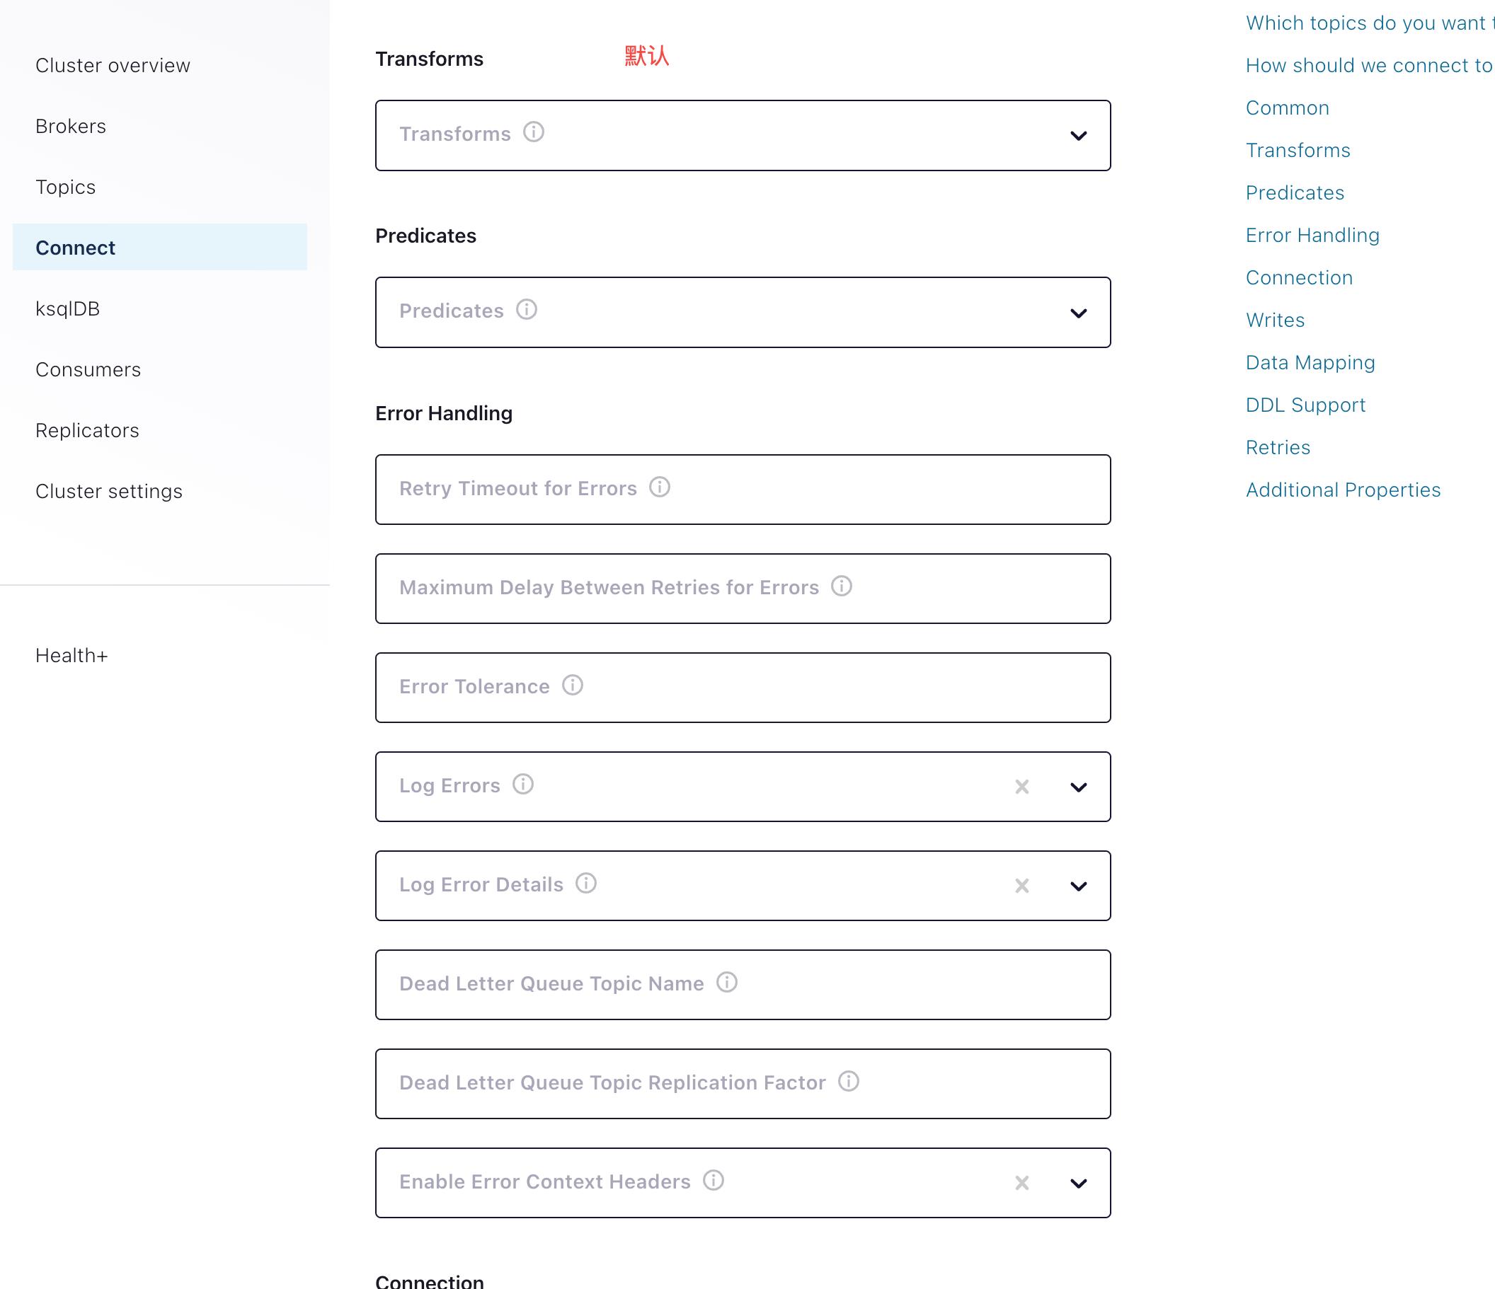1495x1289 pixels.
Task: Open Brokers in the sidebar
Action: point(71,126)
